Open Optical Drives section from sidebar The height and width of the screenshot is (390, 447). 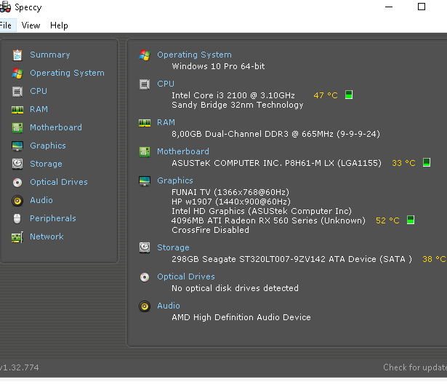(59, 182)
